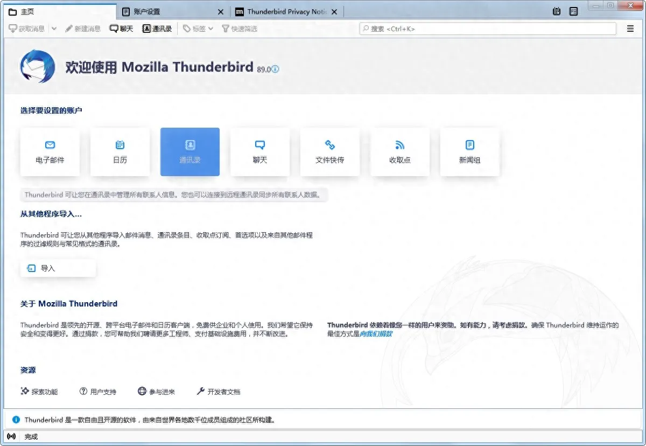Click the connection status icon in status bar
646x446 pixels.
point(11,436)
